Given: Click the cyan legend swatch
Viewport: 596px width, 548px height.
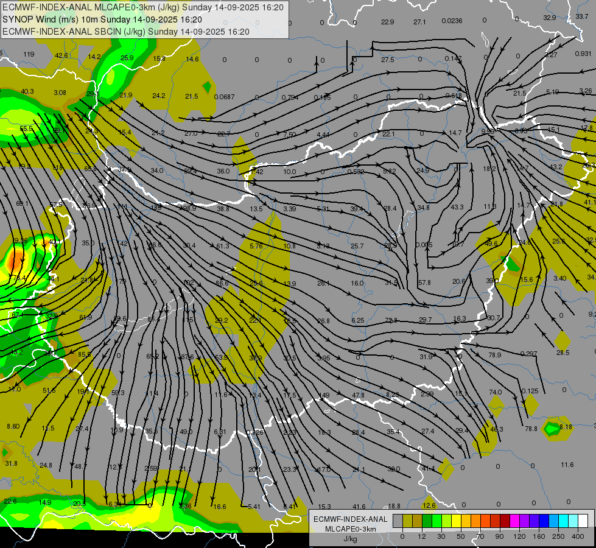Looking at the screenshot, I should 564,521.
